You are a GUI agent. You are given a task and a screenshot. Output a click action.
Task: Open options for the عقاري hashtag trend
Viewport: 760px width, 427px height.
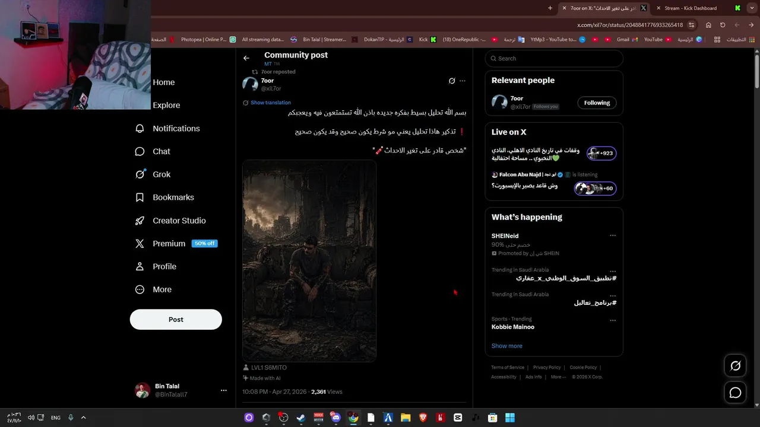[x=613, y=272]
